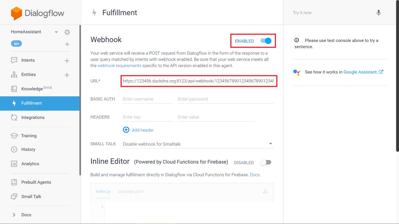Viewport: 399px width, 224px height.
Task: Create a new entity using plus icon
Action: point(67,75)
